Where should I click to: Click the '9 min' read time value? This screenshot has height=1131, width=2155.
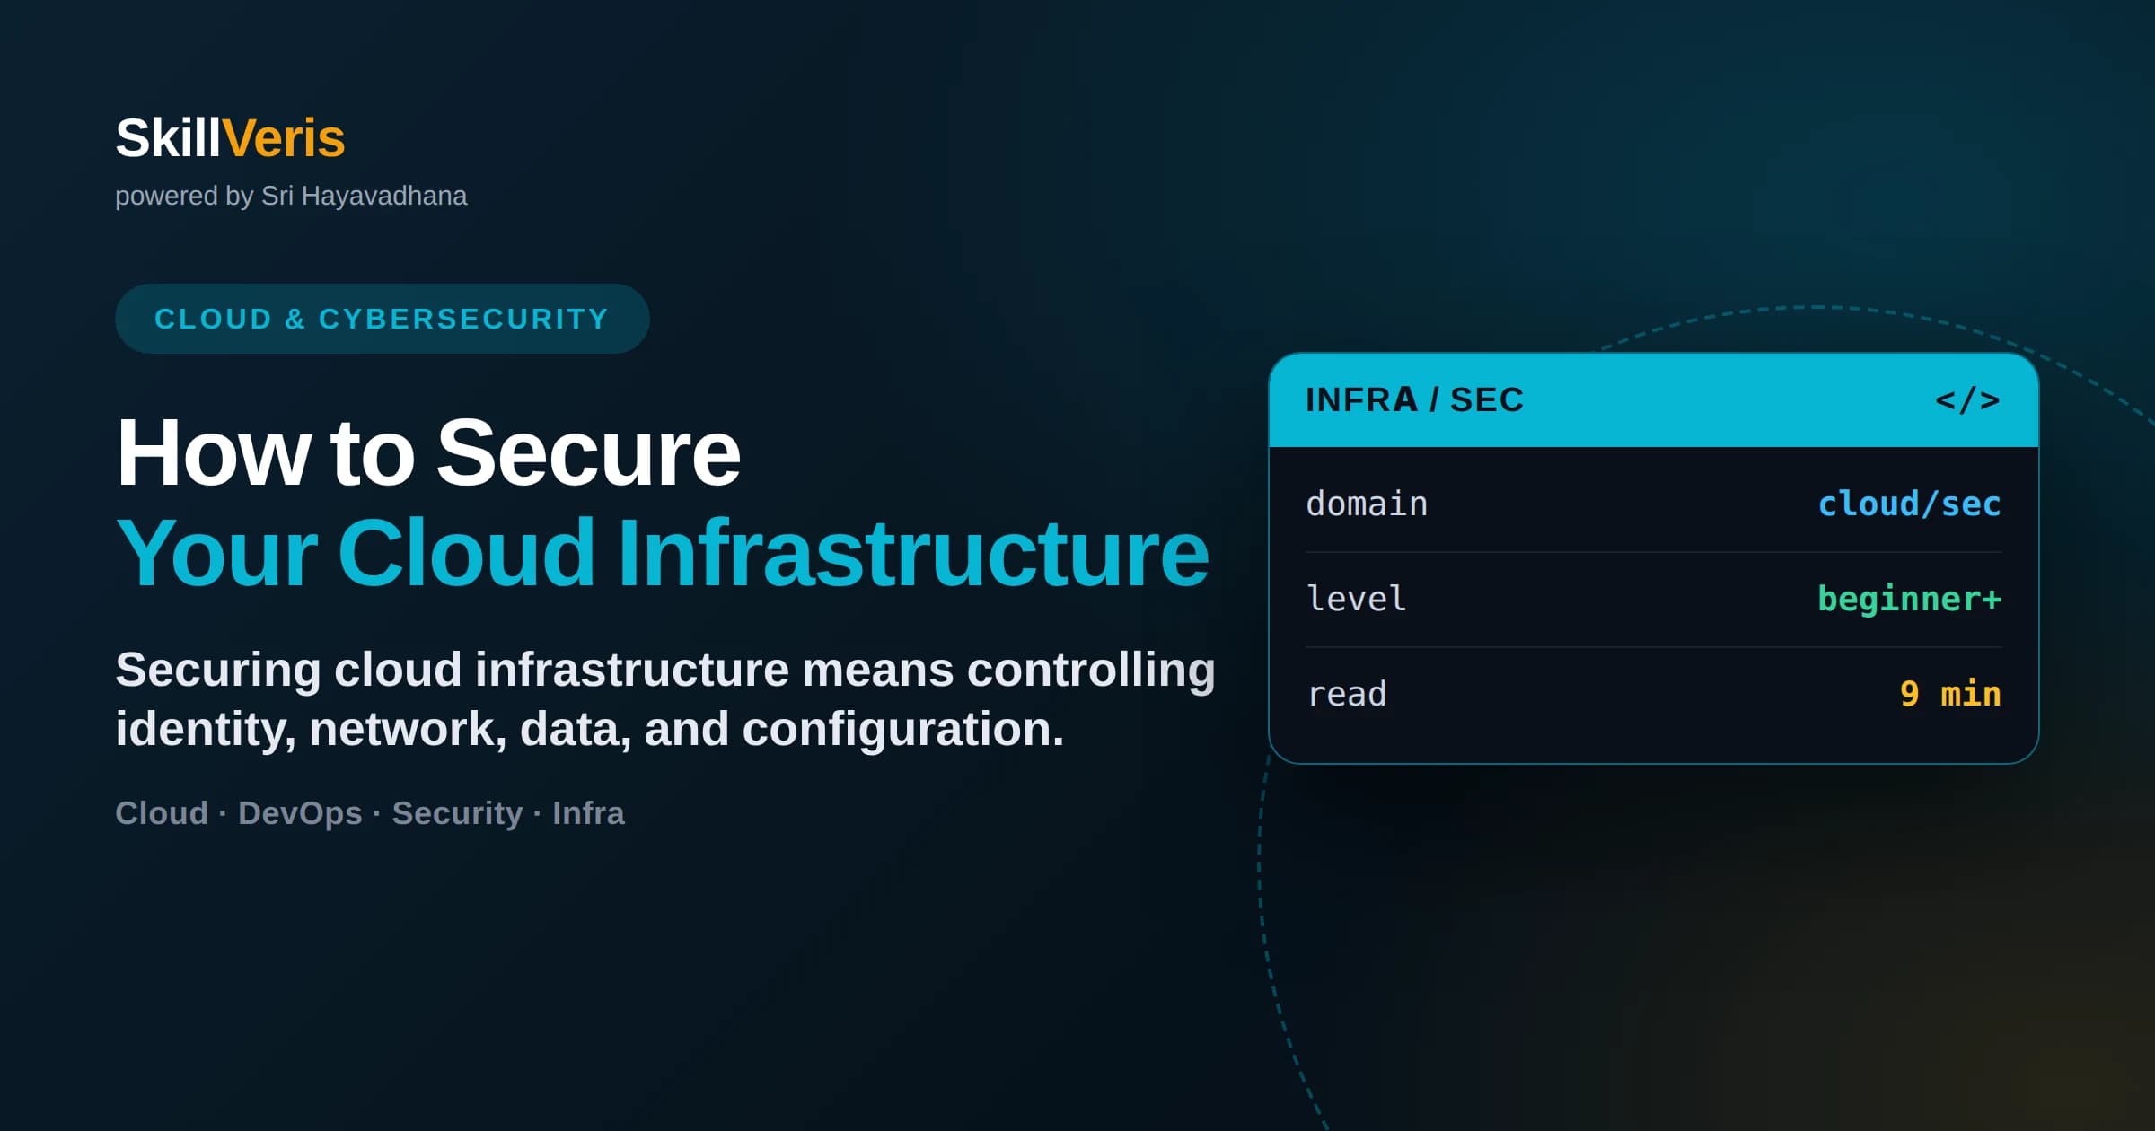pos(1950,694)
